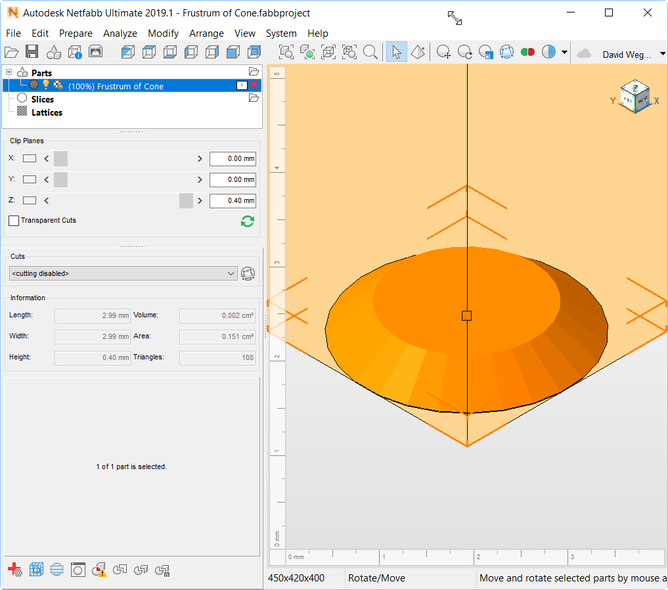This screenshot has height=590, width=668.
Task: Click the red cross repair icon
Action: click(14, 570)
